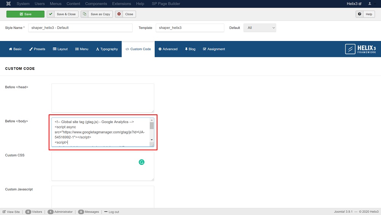
Task: Click the View Site link
Action: [11, 212]
